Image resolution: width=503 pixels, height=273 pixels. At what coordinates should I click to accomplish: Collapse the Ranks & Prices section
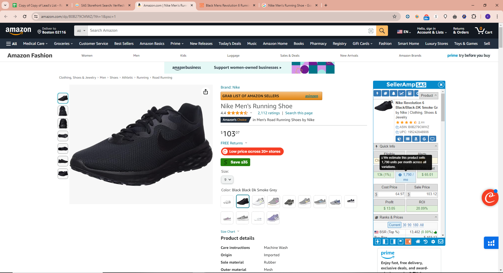click(x=436, y=217)
